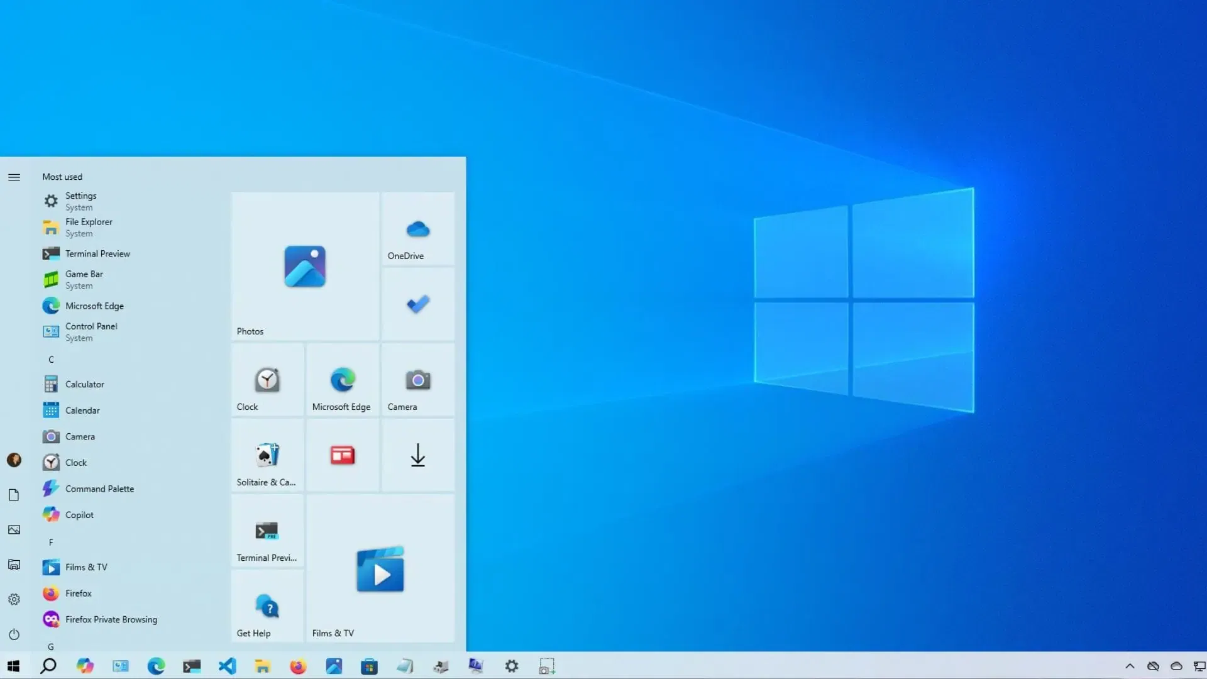Screen dimensions: 1207x679
Task: Click the Power button in Start sidebar
Action: tap(14, 634)
